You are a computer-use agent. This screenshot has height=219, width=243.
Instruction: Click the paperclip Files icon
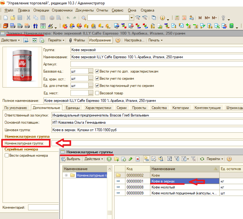70,40
